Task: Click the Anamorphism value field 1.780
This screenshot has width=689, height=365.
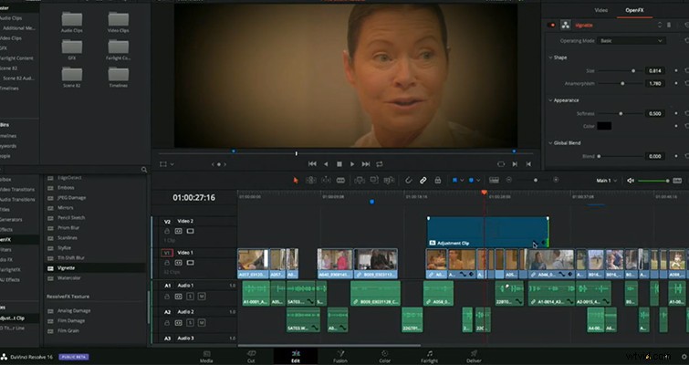Action: click(x=654, y=83)
